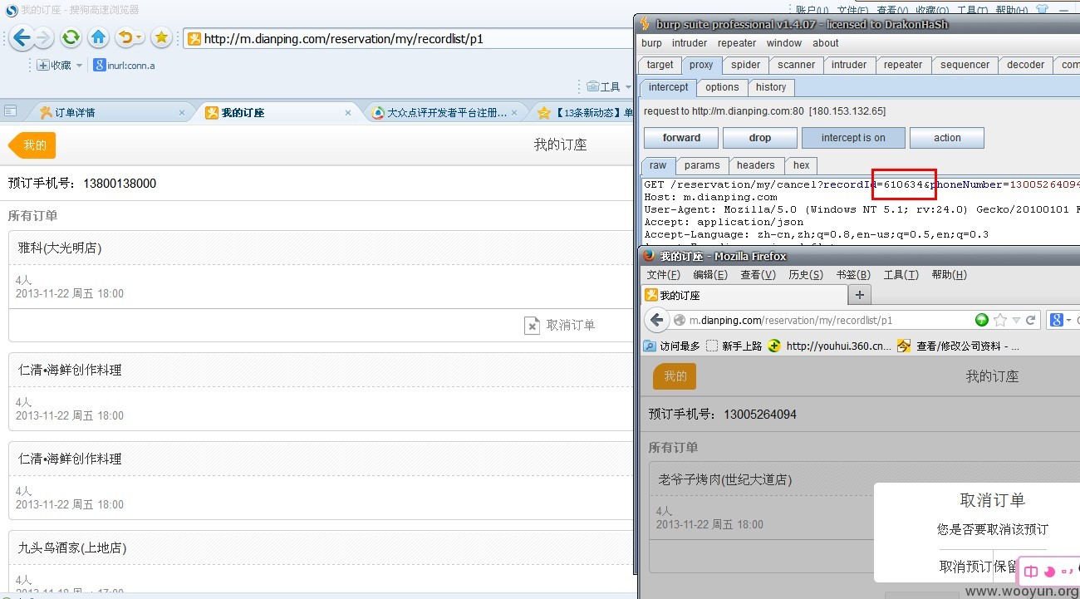Open the burp menu in Burp Suite
This screenshot has height=599, width=1080.
coord(652,43)
